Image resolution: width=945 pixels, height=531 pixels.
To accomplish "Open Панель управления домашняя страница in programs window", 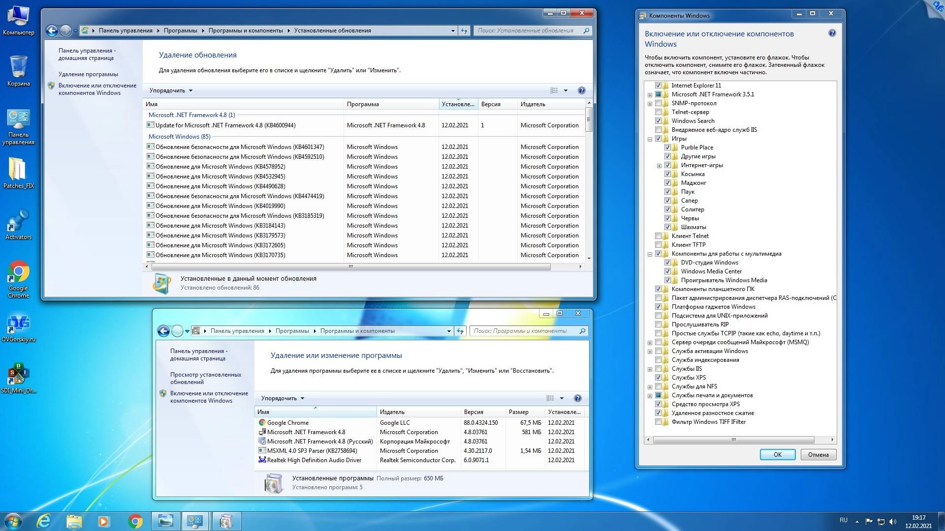I will coord(198,354).
